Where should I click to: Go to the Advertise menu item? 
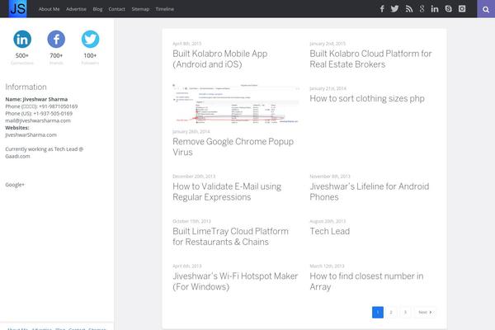[76, 9]
